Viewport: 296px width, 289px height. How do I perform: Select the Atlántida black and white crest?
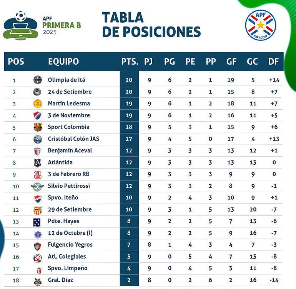coord(37,162)
